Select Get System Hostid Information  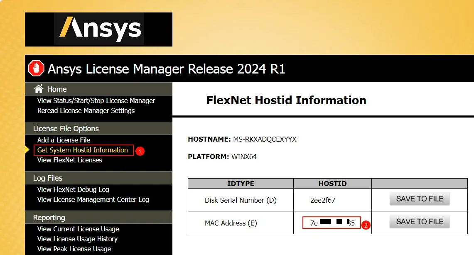[83, 150]
